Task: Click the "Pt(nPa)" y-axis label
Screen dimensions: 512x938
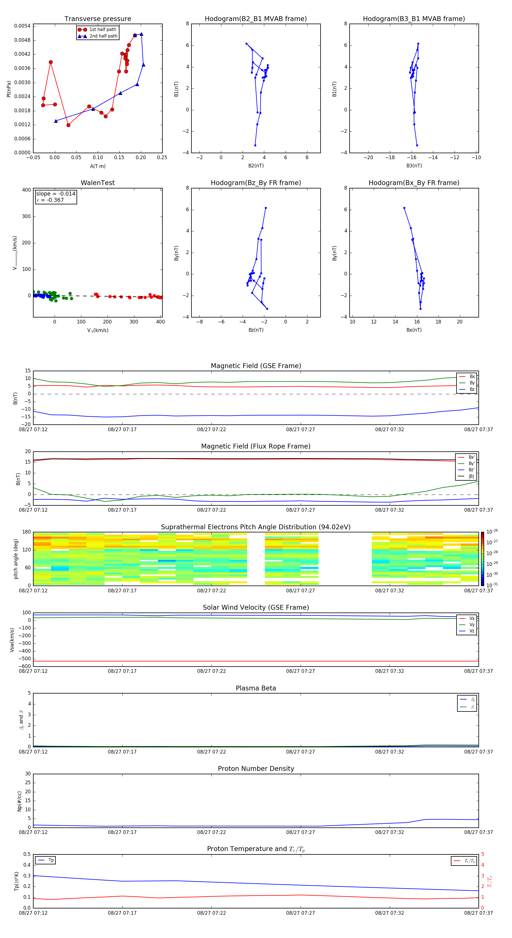Action: [9, 89]
